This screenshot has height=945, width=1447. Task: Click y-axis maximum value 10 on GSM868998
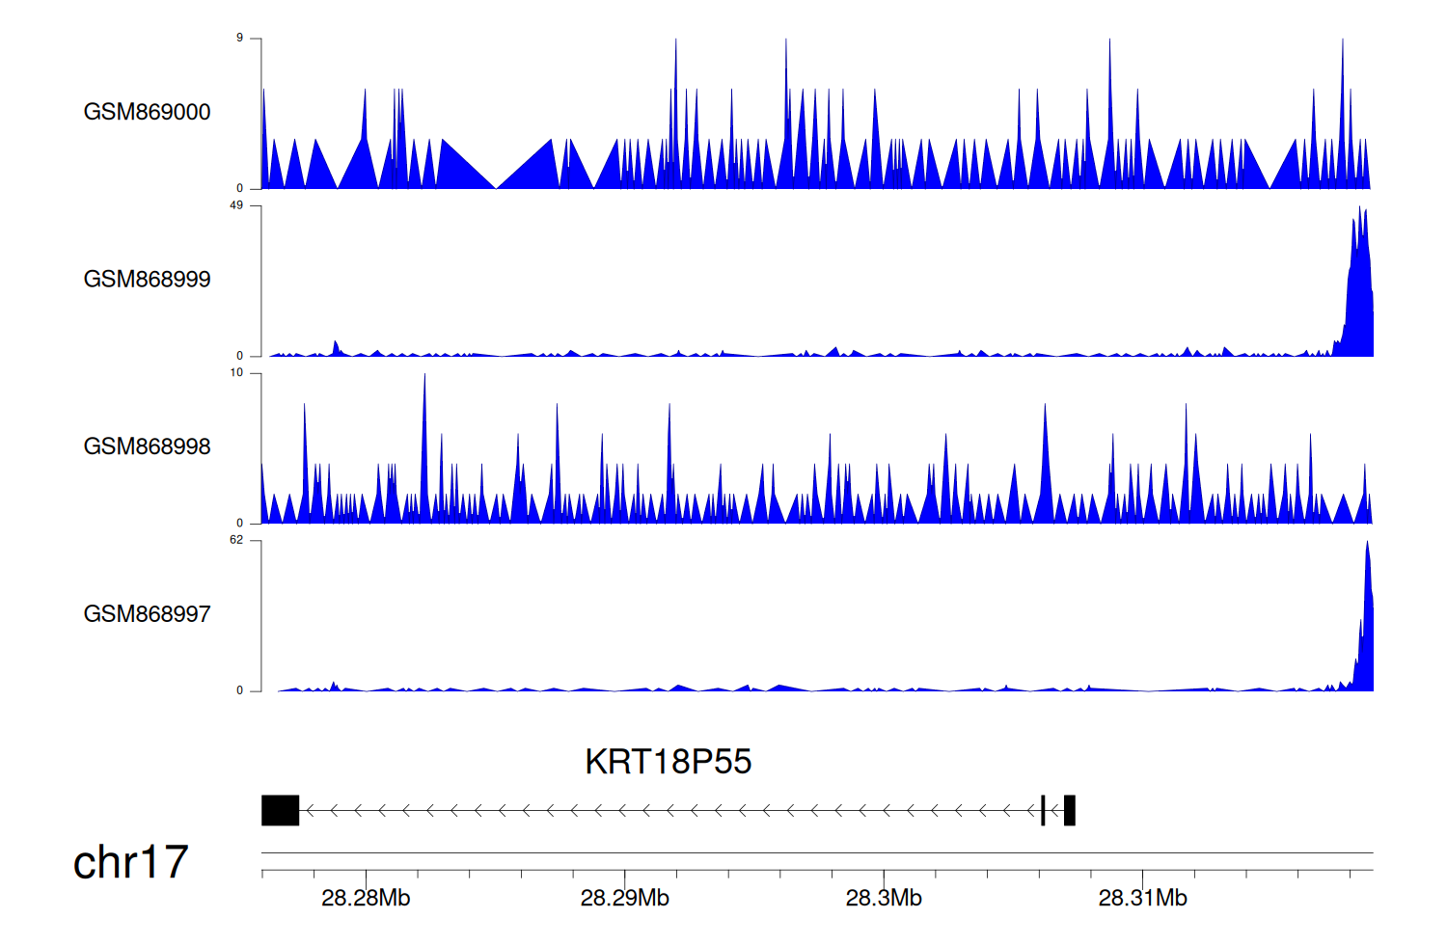[x=237, y=373]
